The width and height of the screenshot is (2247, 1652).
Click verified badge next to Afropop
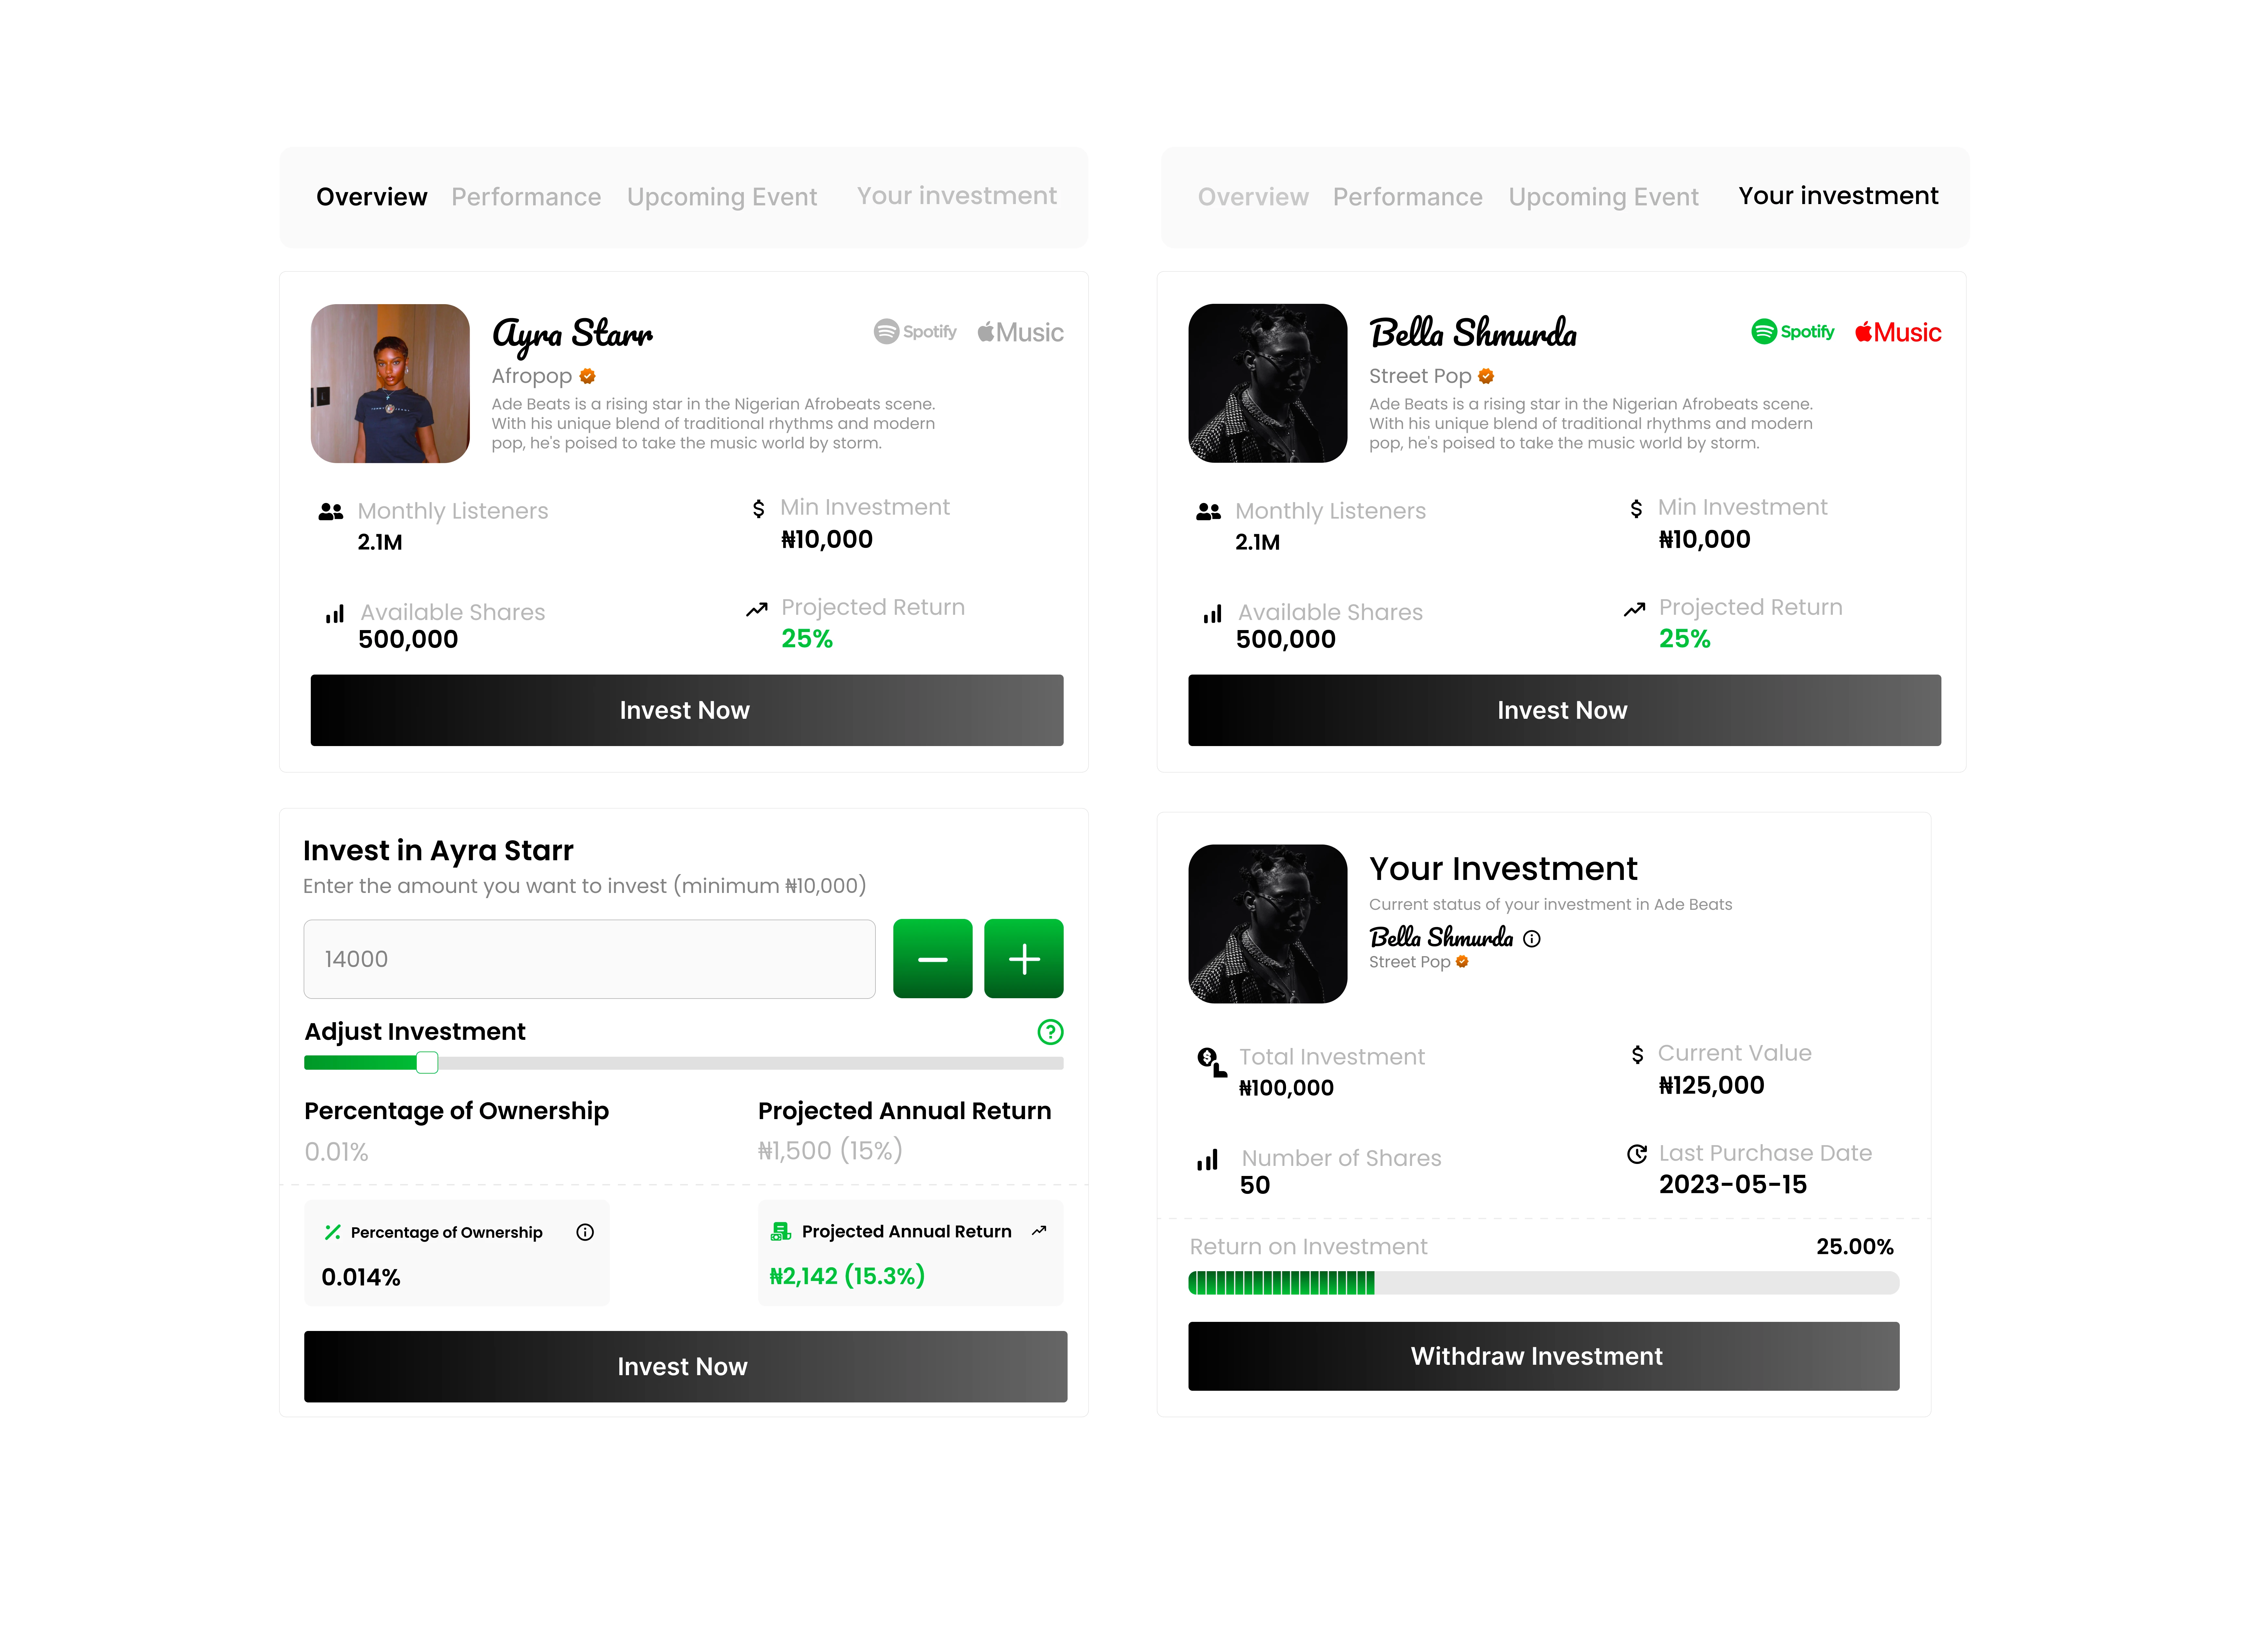[x=587, y=376]
